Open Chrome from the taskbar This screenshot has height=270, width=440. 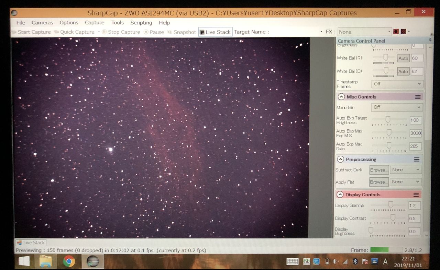[x=69, y=261]
